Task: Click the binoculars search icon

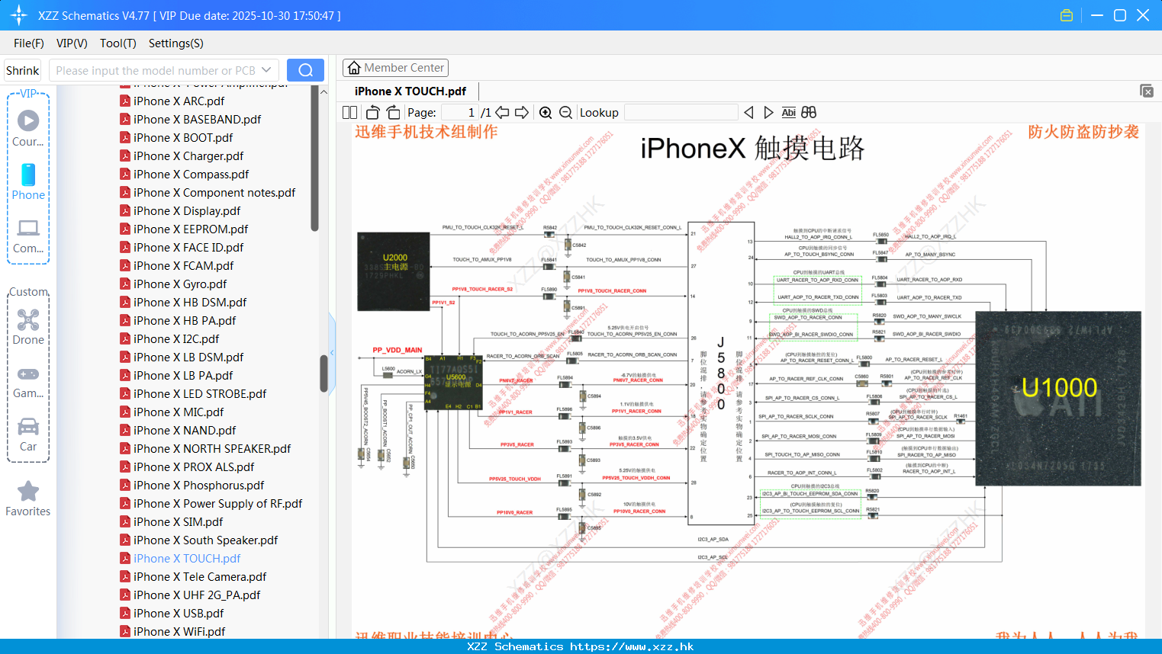Action: 809,112
